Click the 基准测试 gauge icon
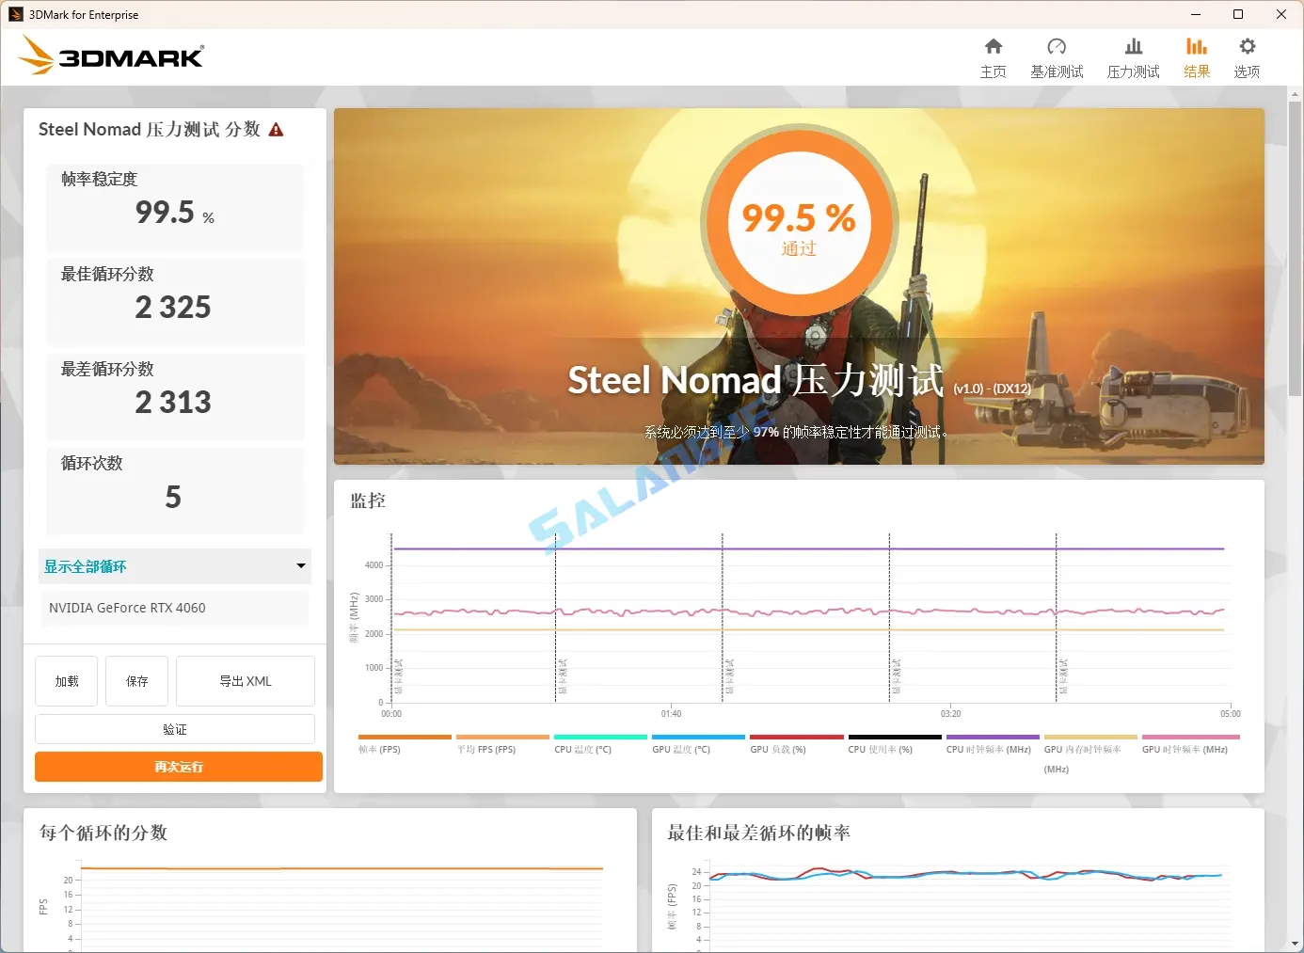1304x953 pixels. pos(1057,55)
